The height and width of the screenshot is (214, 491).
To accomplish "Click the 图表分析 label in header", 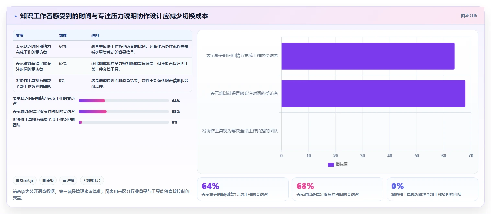I will [x=469, y=15].
